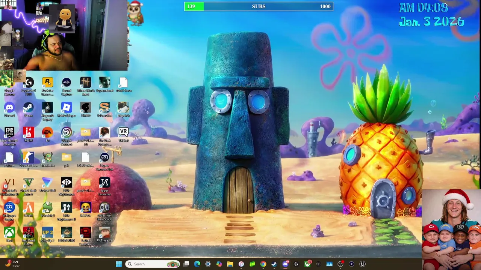Open Settings gear on the taskbar
The image size is (481, 270).
(208, 264)
